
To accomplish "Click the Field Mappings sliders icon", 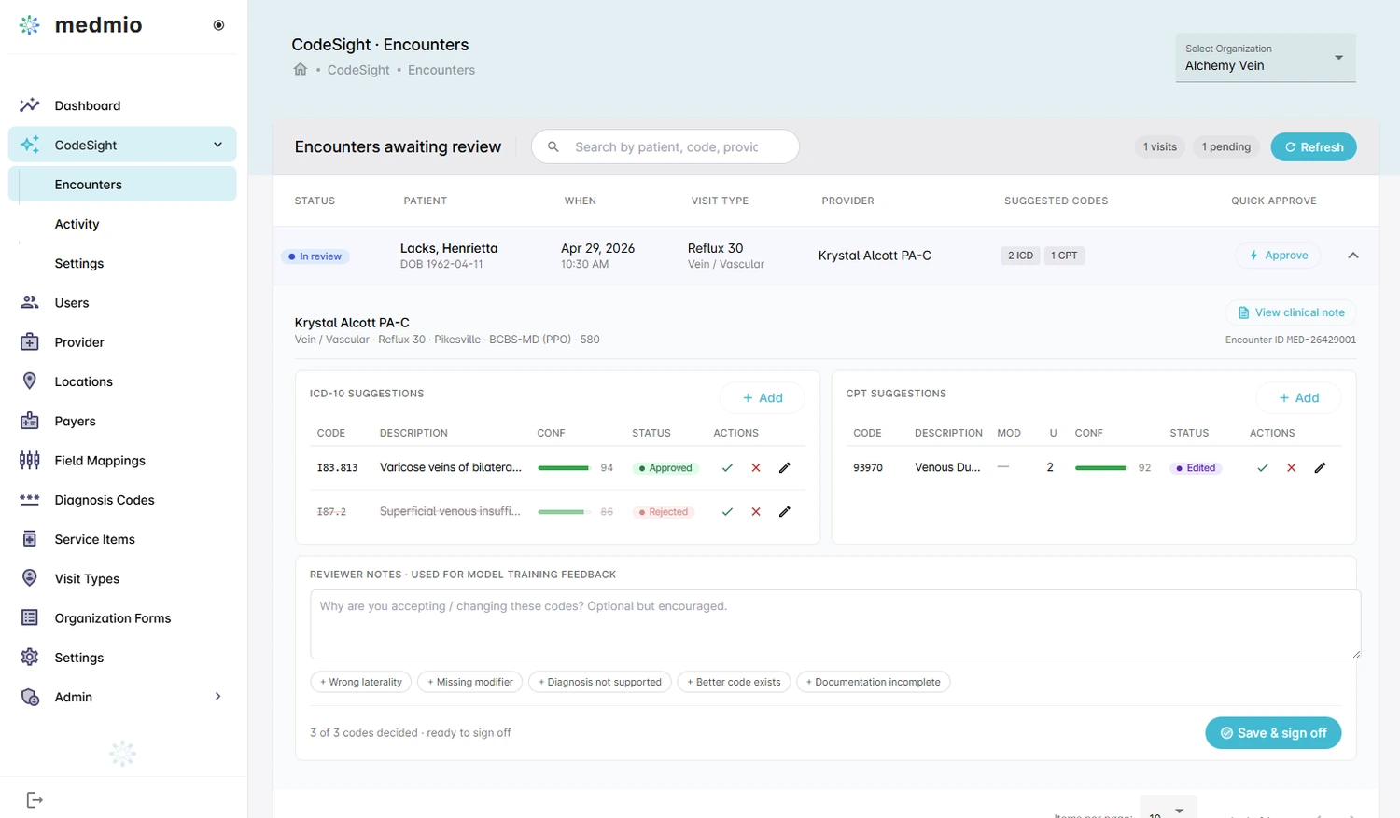I will (30, 460).
